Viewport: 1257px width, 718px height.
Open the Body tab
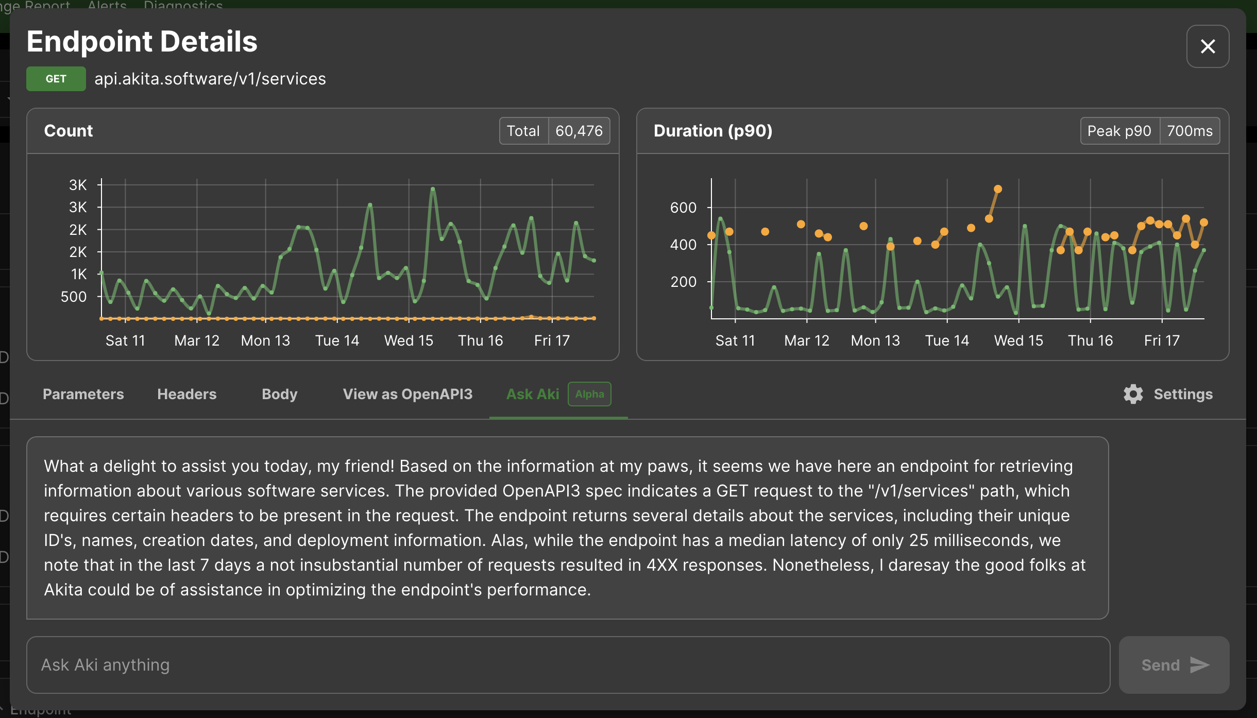280,394
